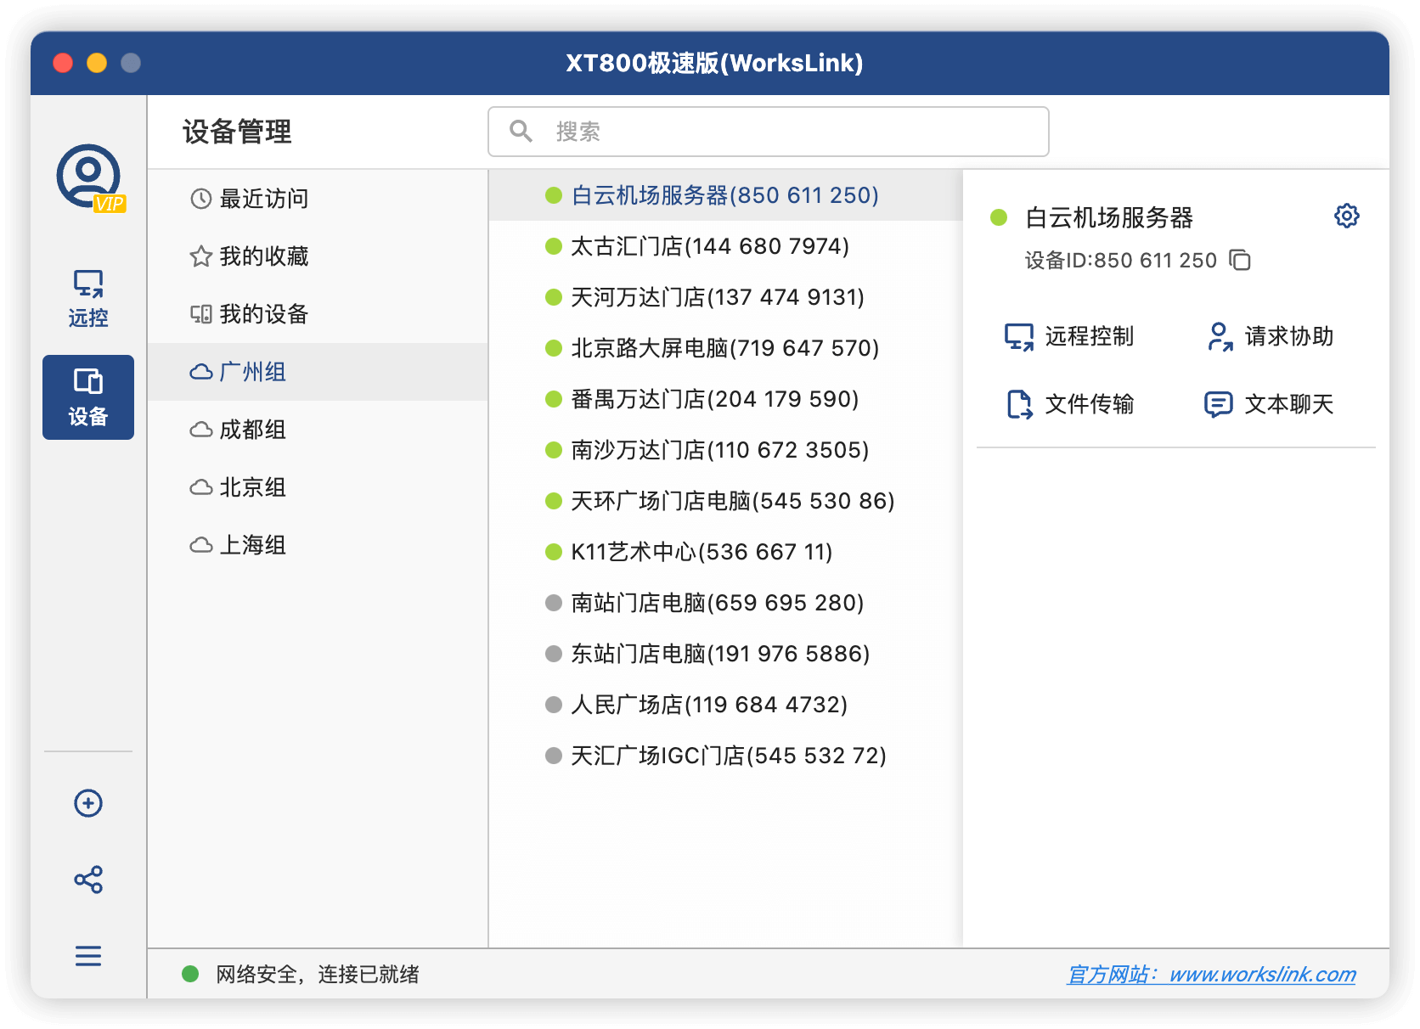Click the cloud icon beside 上海组
The image size is (1420, 1029).
(x=201, y=545)
